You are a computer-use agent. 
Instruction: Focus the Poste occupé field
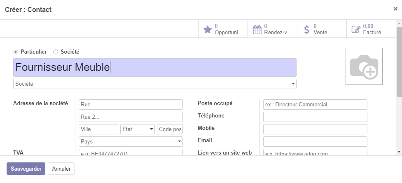click(315, 105)
